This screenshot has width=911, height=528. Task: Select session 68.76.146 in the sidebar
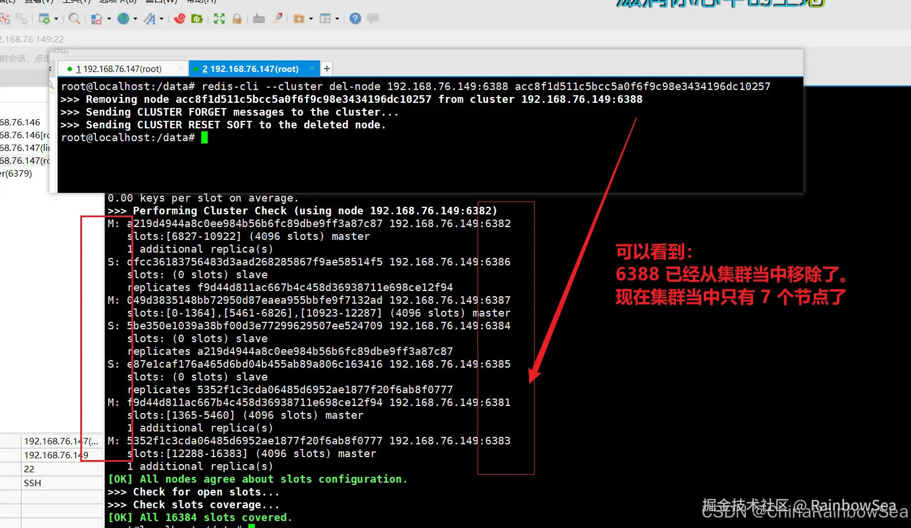pyautogui.click(x=20, y=122)
